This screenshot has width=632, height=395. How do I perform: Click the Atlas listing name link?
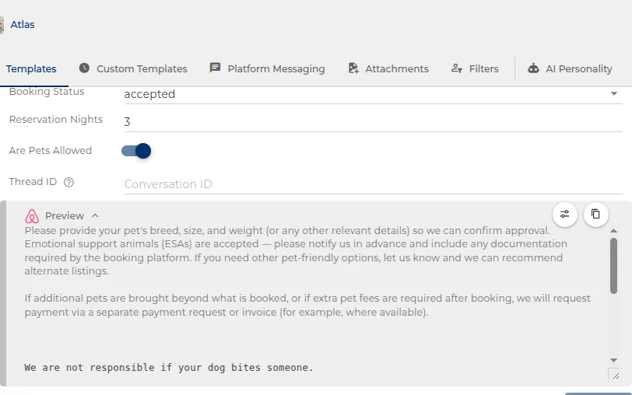(x=22, y=25)
